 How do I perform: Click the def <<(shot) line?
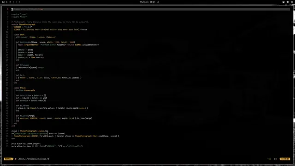(31, 98)
